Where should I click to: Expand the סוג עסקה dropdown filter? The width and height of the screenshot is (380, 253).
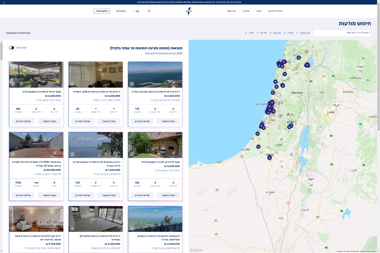pyautogui.click(x=303, y=33)
